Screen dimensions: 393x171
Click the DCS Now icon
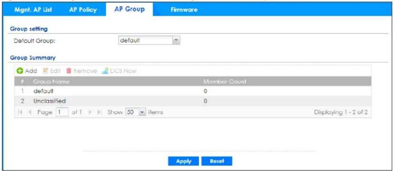(x=105, y=71)
